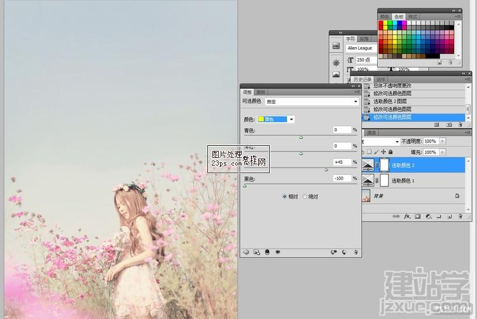Open the Mini Bridge panel icon
This screenshot has height=319, width=477.
336,46
